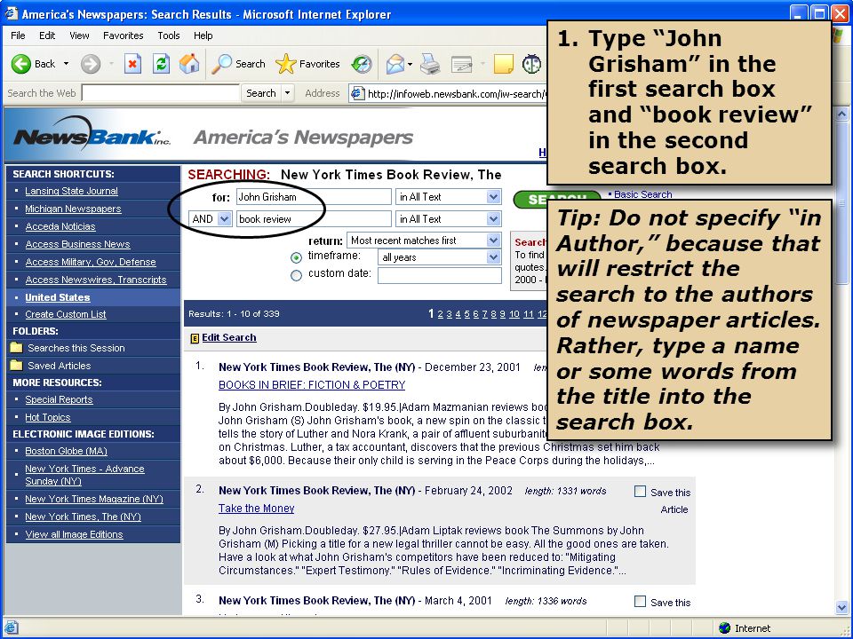Click the Edit Search 'E' icon
Screen dimensions: 853x639
coord(195,338)
